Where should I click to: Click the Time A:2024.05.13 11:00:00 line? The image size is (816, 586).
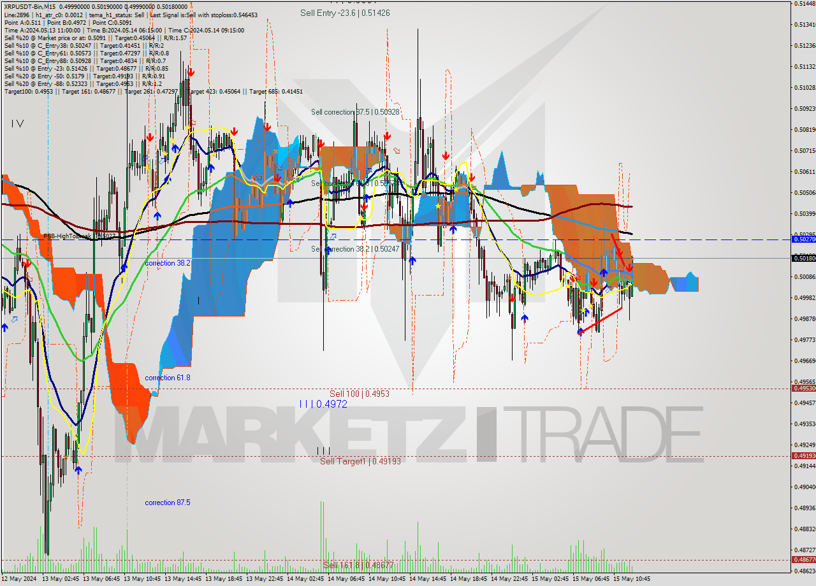(x=124, y=29)
